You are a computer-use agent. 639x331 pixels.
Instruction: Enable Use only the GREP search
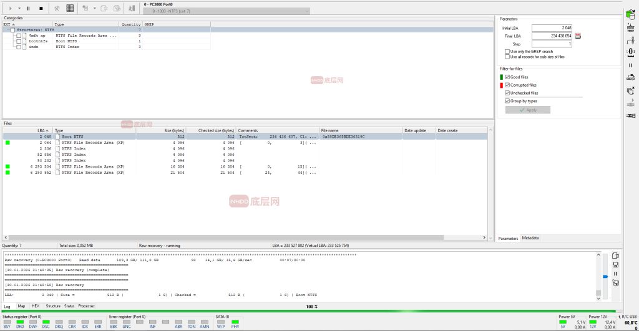[x=507, y=51]
